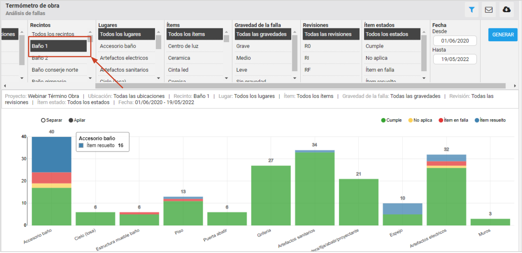Click the horizontal scrollbar right arrow
Image resolution: width=522 pixels, height=253 pixels.
click(x=515, y=86)
